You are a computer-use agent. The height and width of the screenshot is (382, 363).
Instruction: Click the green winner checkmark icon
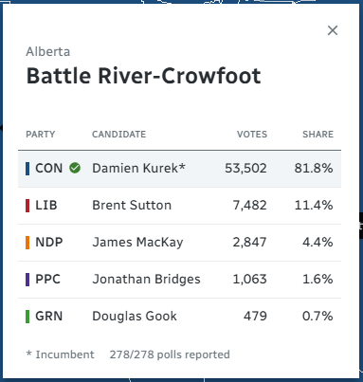[75, 168]
